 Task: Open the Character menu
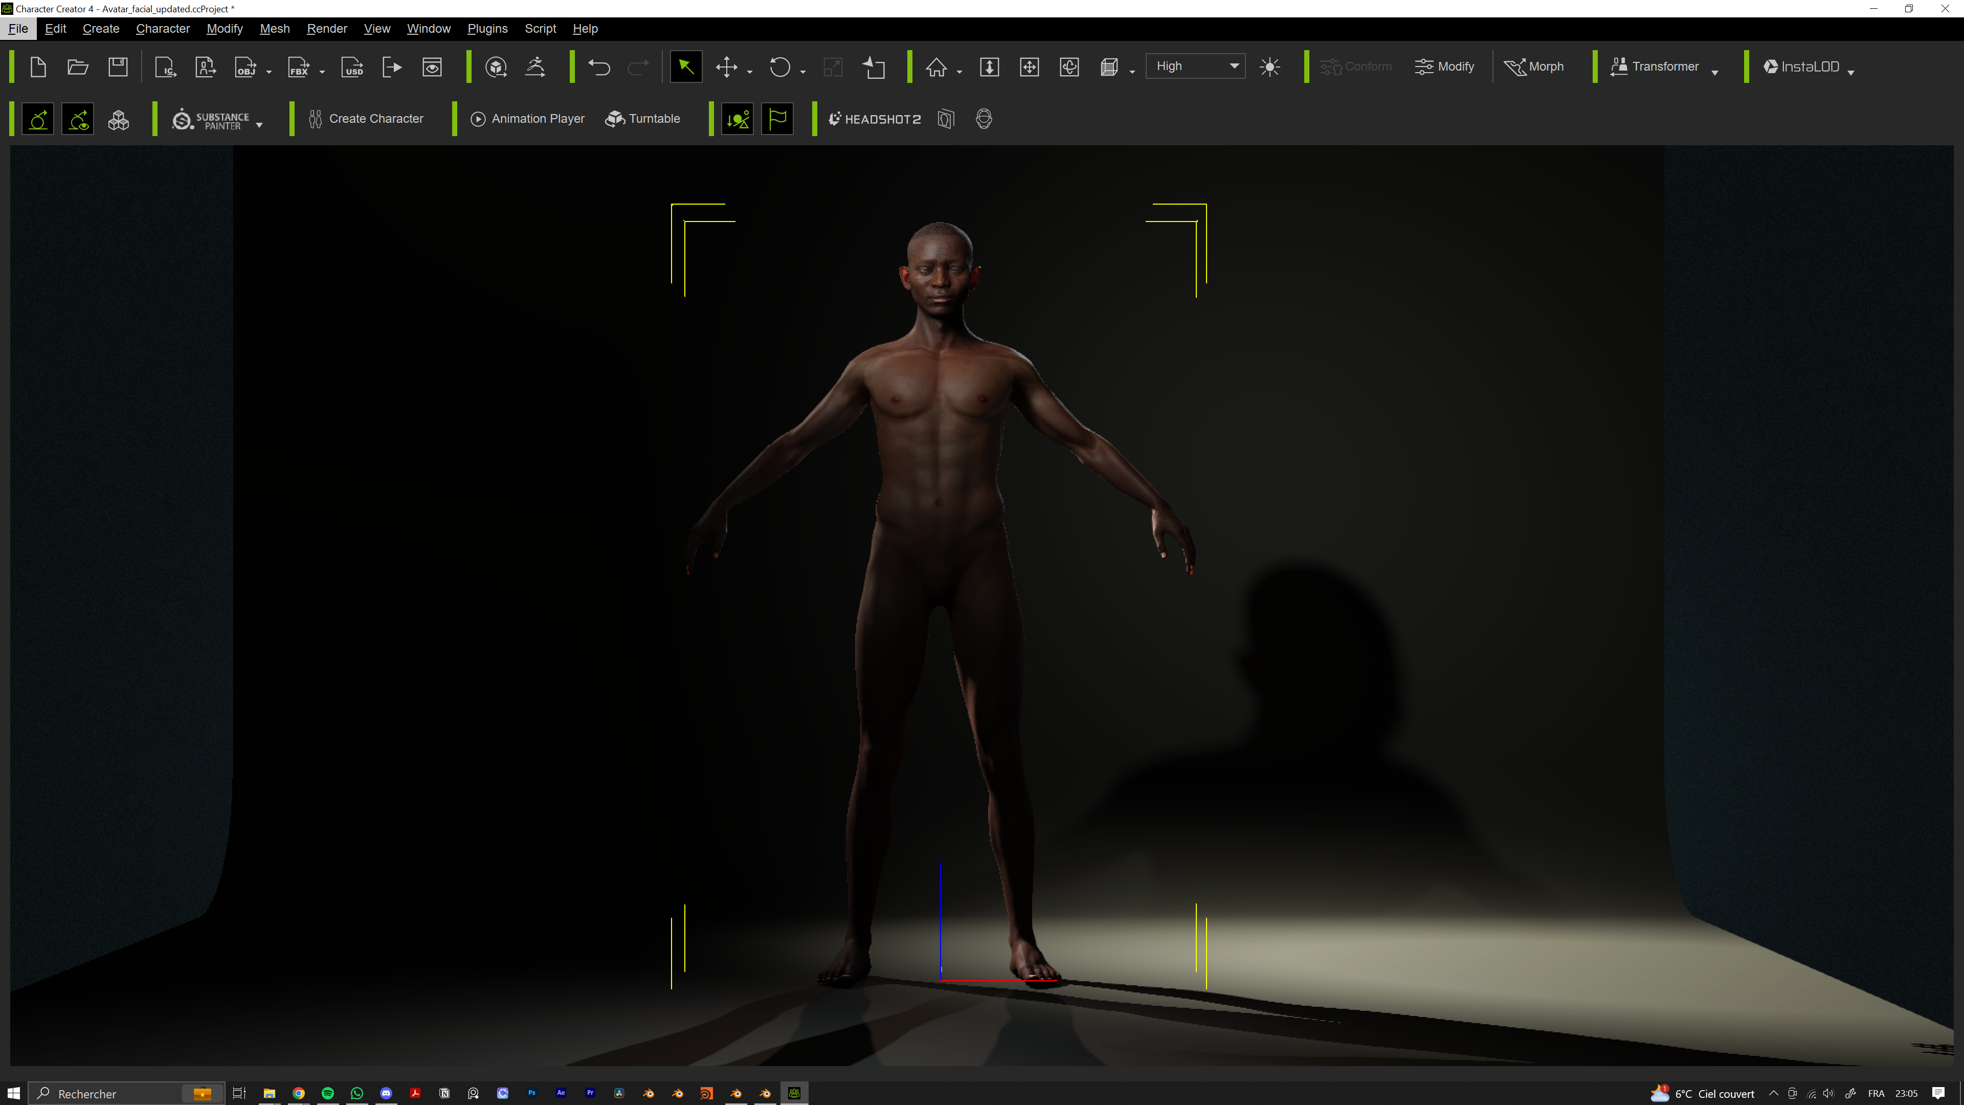(x=163, y=29)
